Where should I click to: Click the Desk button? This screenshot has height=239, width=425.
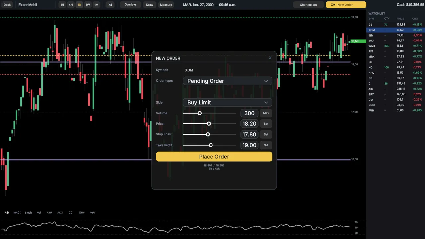tap(7, 5)
